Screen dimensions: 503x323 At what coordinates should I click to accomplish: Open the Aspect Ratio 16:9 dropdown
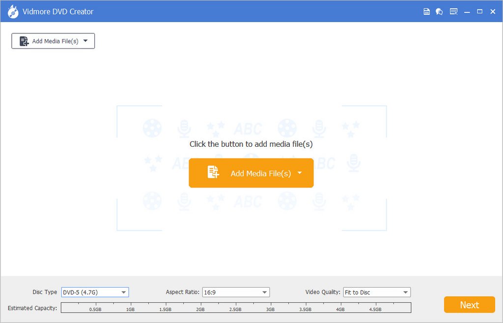pyautogui.click(x=236, y=292)
